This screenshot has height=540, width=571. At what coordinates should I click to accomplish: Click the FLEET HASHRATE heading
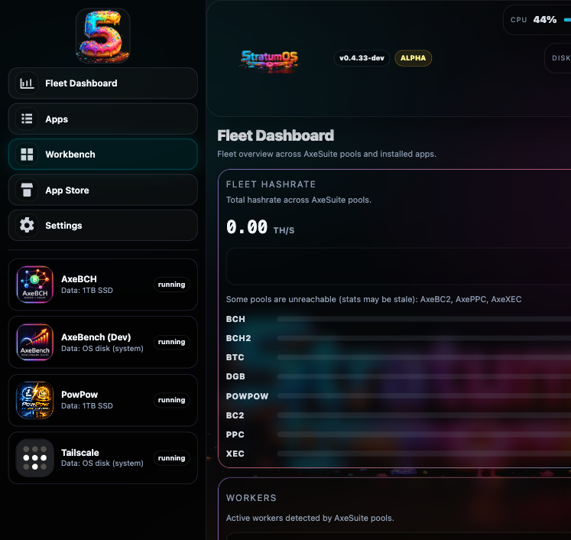click(271, 184)
